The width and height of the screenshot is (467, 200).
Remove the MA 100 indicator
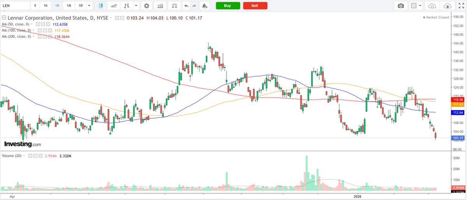point(50,30)
